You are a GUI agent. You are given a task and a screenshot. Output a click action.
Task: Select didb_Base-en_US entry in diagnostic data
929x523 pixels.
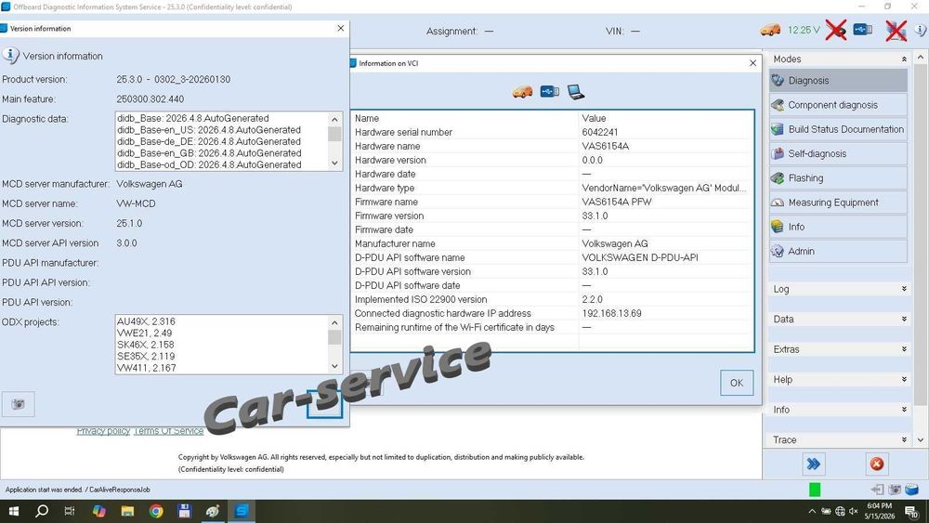[x=208, y=130]
